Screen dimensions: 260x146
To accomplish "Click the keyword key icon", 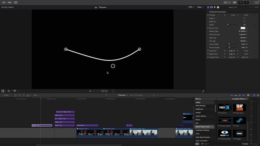I will [10, 2].
